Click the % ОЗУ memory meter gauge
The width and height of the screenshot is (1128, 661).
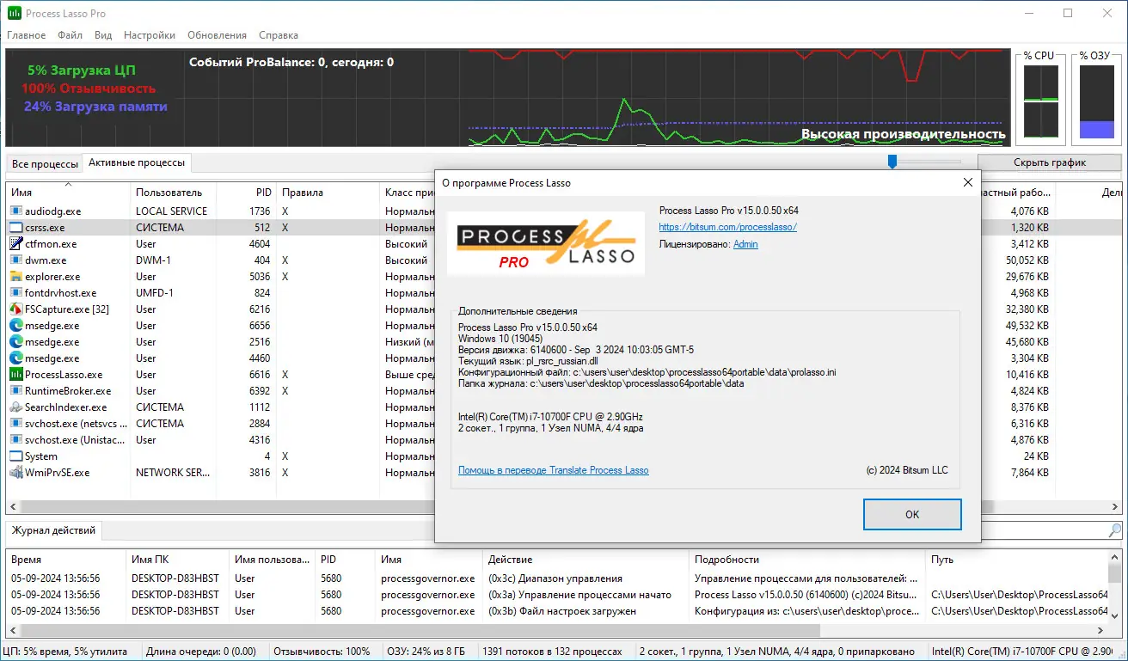pyautogui.click(x=1097, y=101)
